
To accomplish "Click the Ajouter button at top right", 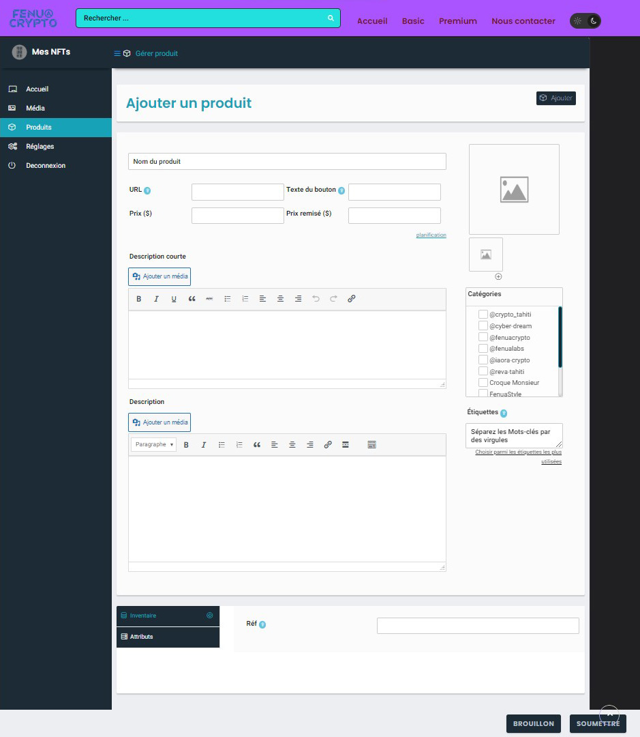I will pyautogui.click(x=556, y=98).
